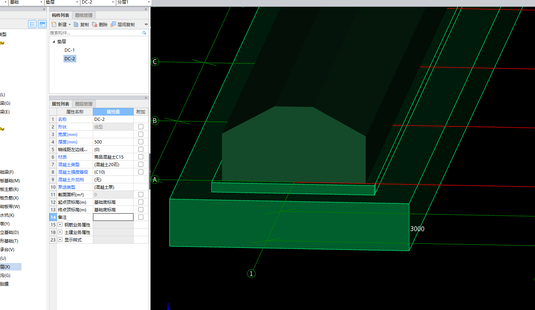Switch navigation panel to panel view icon
This screenshot has width=535, height=310.
click(x=42, y=24)
